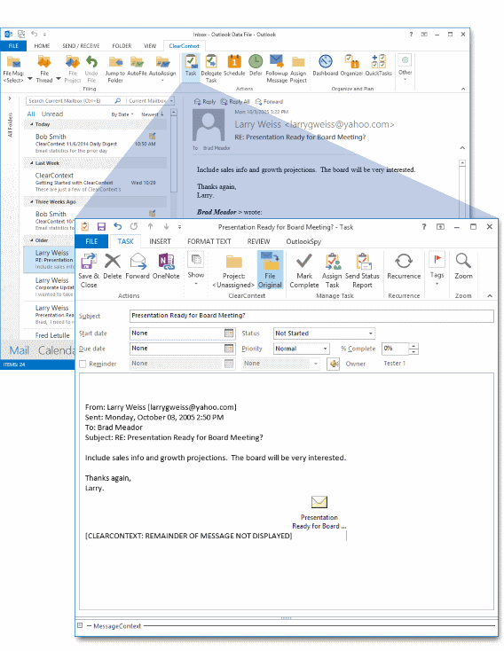Screen dimensions: 504x651
Task: Click Delete icon in Task window
Action: coord(112,266)
